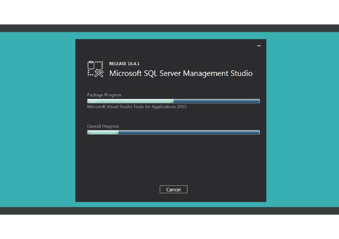Click the 'Microsoft SQL Server Management Studio' title
339x239 pixels.
pos(181,74)
